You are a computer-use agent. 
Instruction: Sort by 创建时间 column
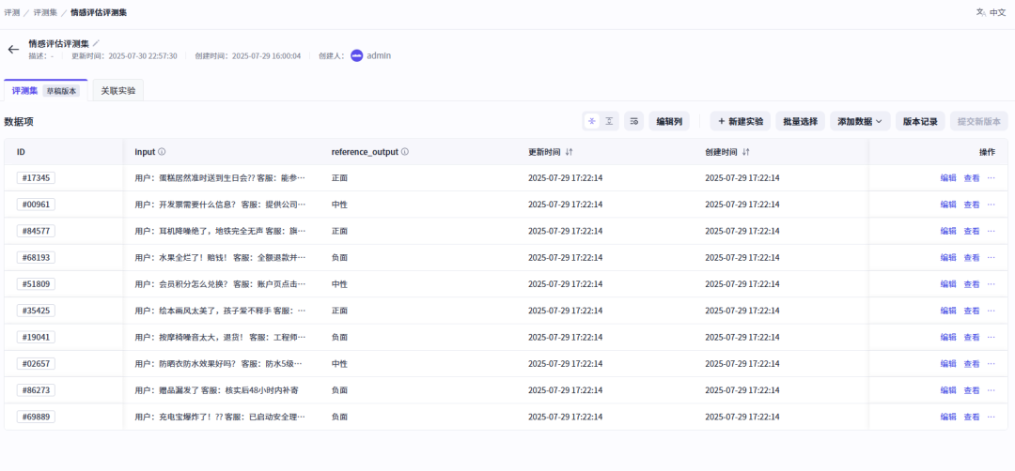coord(745,152)
